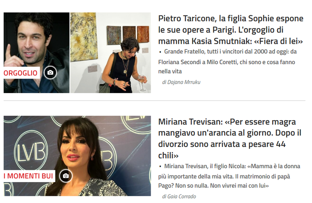Click the word "chili»" ending the headline

169,155
